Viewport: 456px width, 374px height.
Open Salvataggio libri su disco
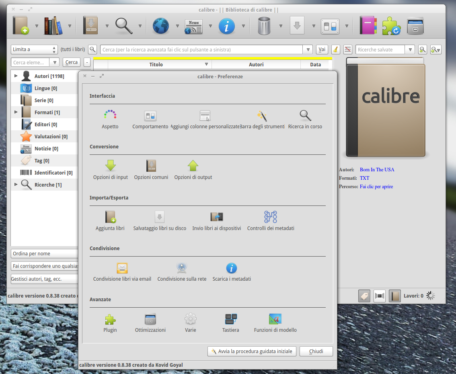(160, 221)
